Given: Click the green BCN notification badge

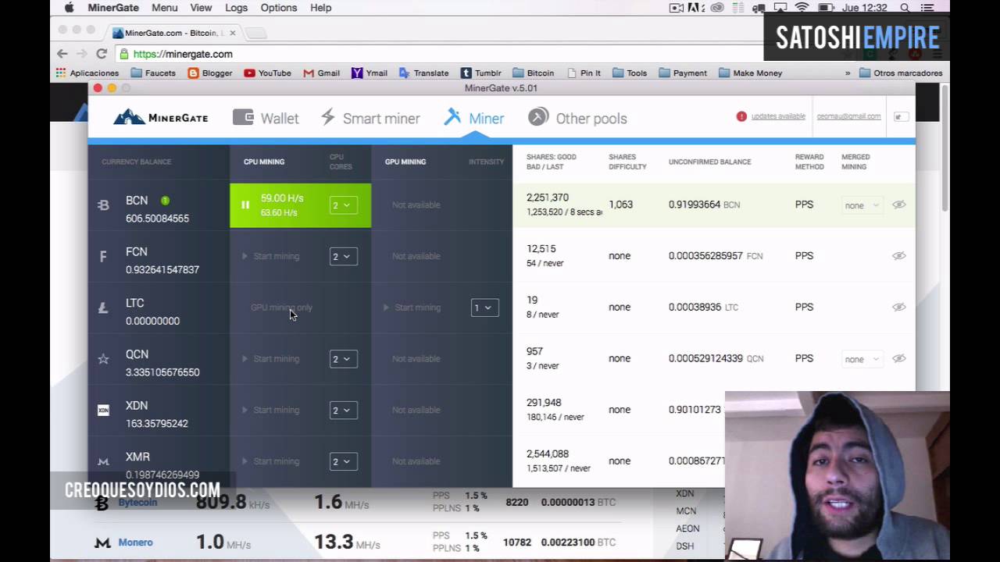Looking at the screenshot, I should click(165, 201).
